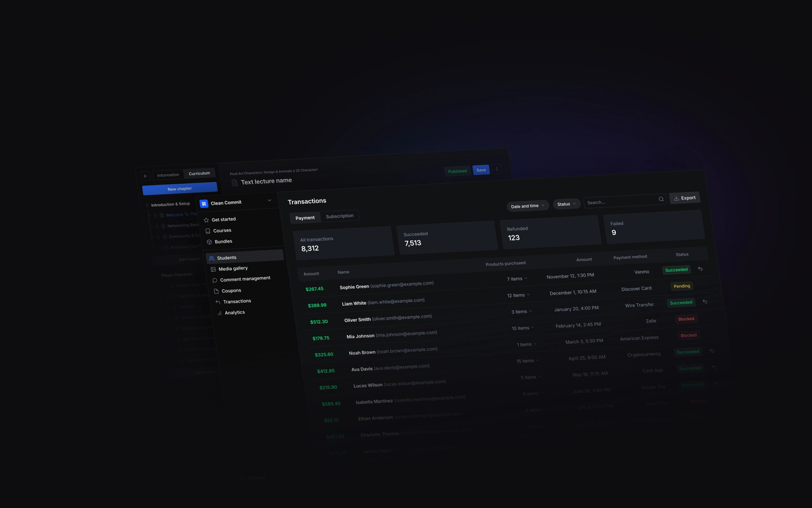812x508 pixels.
Task: Click the search magnifier icon
Action: point(661,199)
